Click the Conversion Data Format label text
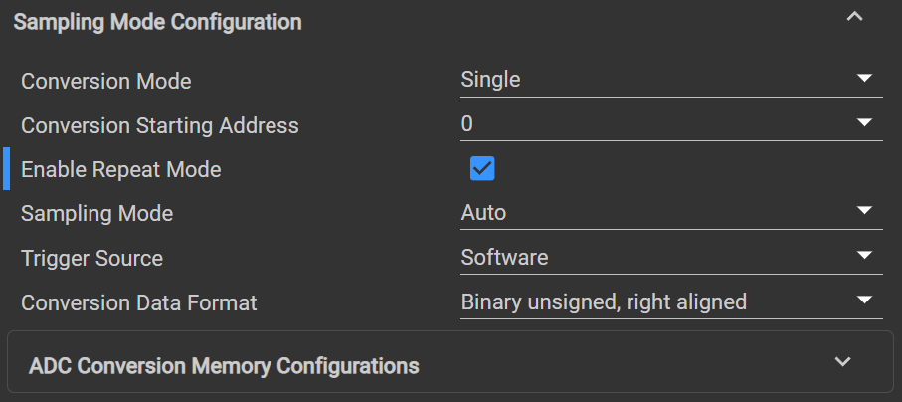Image resolution: width=902 pixels, height=402 pixels. pyautogui.click(x=139, y=302)
